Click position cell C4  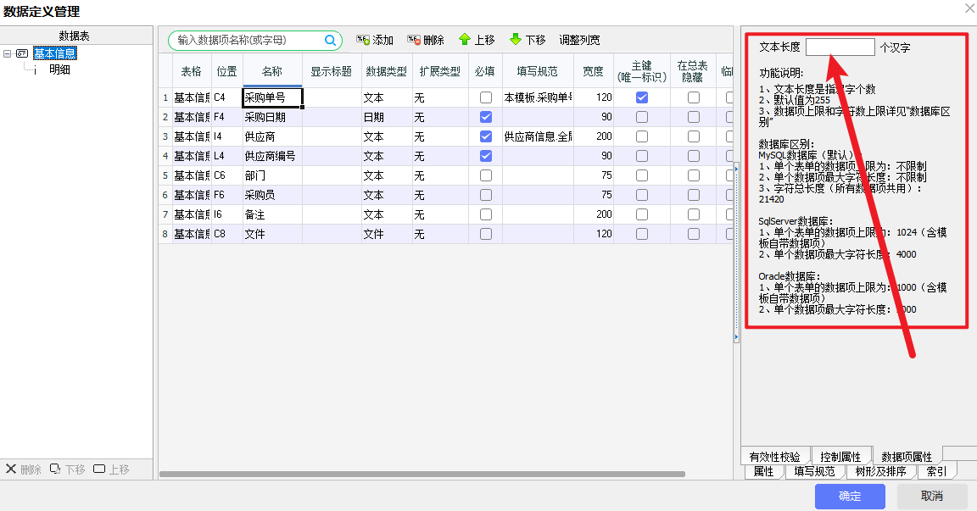pos(226,97)
